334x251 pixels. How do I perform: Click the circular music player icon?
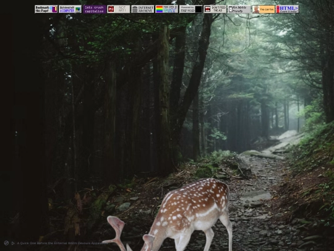pos(6,243)
